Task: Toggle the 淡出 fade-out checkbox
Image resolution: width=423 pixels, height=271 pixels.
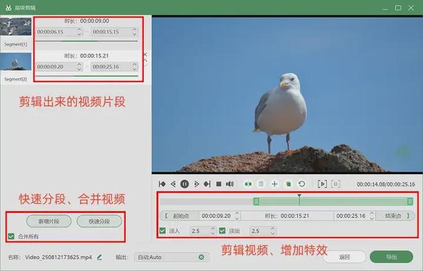Action: pyautogui.click(x=222, y=231)
